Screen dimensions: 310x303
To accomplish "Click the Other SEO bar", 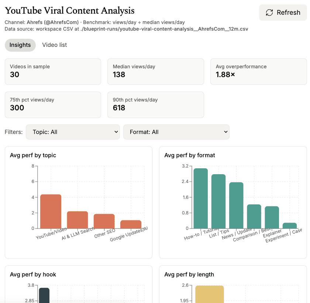I will 104,221.
